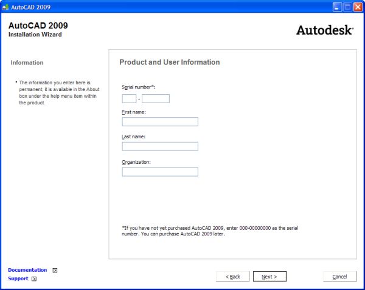Open the arrow icon beside Support
The width and height of the screenshot is (365, 290).
[34, 278]
